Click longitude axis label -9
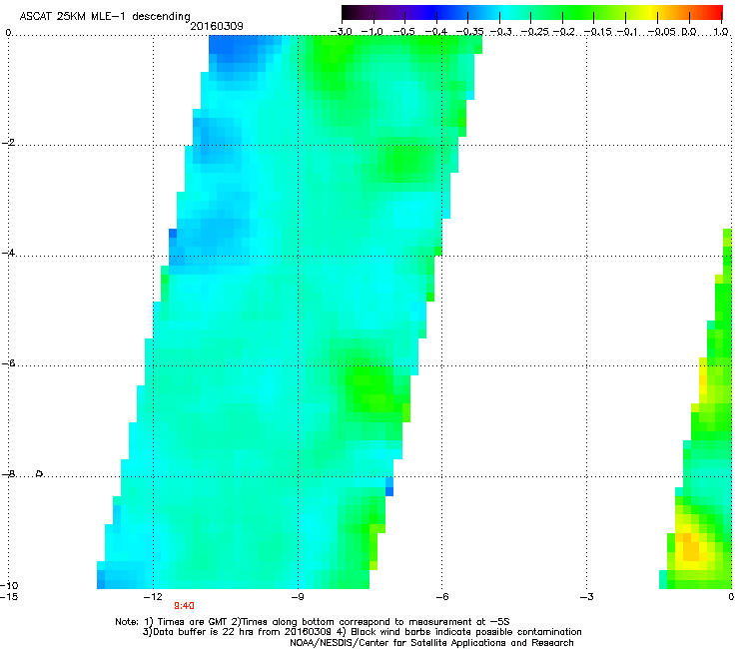Viewport: 739px width, 649px height. [298, 597]
